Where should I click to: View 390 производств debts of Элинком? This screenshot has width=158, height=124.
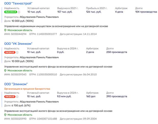pyautogui.click(x=116, y=96)
